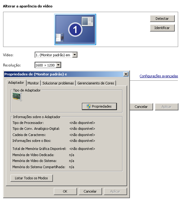Switch to the Monitor tab
This screenshot has width=180, height=200.
pos(33,83)
